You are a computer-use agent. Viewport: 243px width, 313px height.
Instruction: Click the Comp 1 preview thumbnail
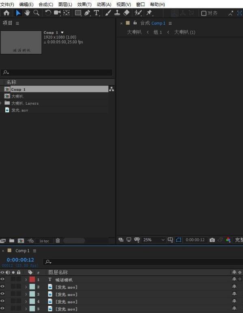21,42
